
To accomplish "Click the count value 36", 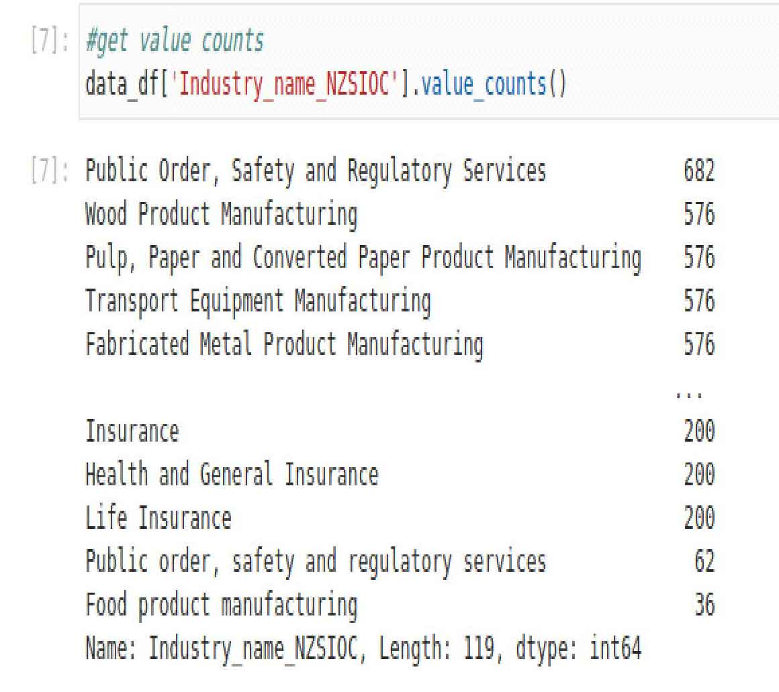I will (x=704, y=605).
